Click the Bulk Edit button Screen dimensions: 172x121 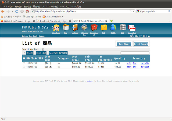click(x=41, y=53)
